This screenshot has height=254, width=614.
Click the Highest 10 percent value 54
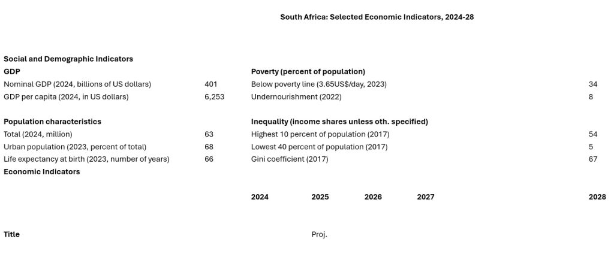click(593, 134)
